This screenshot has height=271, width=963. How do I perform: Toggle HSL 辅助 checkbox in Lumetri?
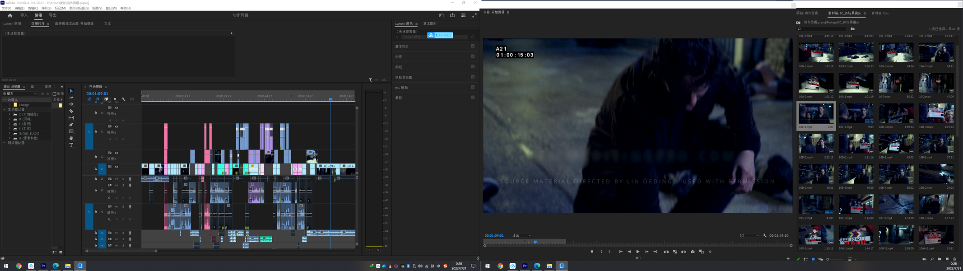[x=473, y=87]
